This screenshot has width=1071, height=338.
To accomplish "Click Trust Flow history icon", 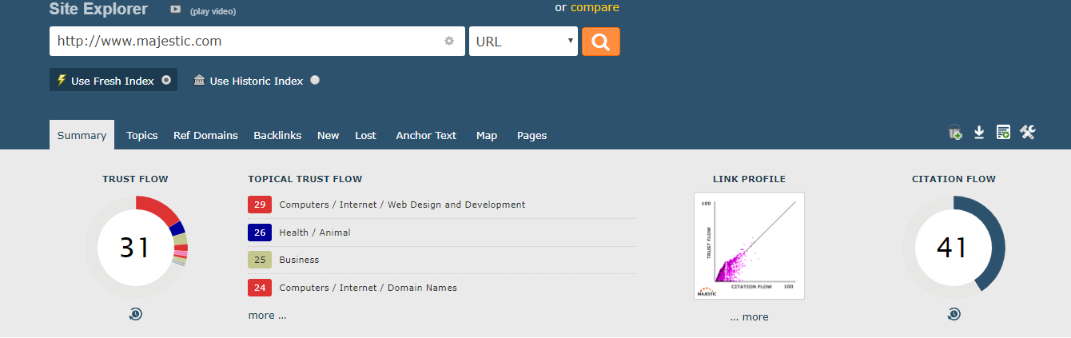I will pyautogui.click(x=136, y=314).
